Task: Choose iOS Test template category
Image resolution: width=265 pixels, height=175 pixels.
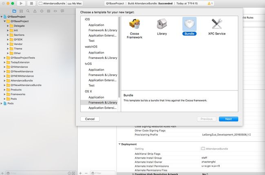Action: 91,41
